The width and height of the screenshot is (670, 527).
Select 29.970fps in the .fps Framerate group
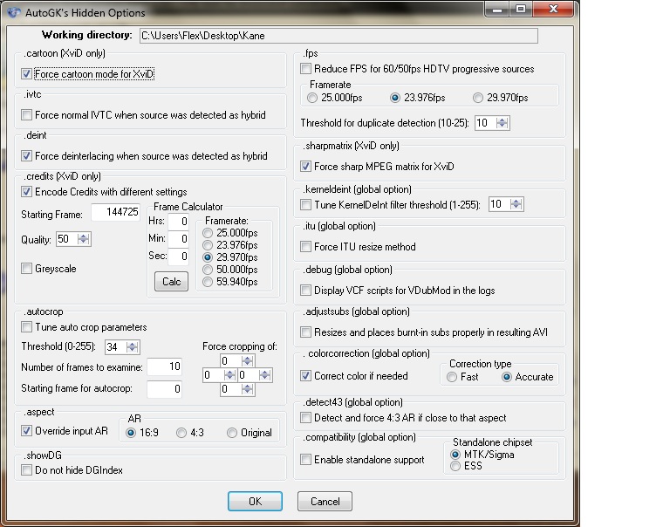coord(478,98)
